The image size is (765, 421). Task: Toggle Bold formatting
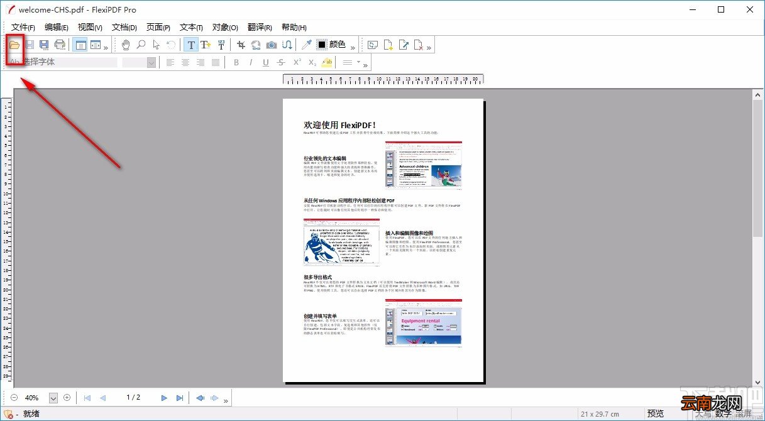(236, 62)
